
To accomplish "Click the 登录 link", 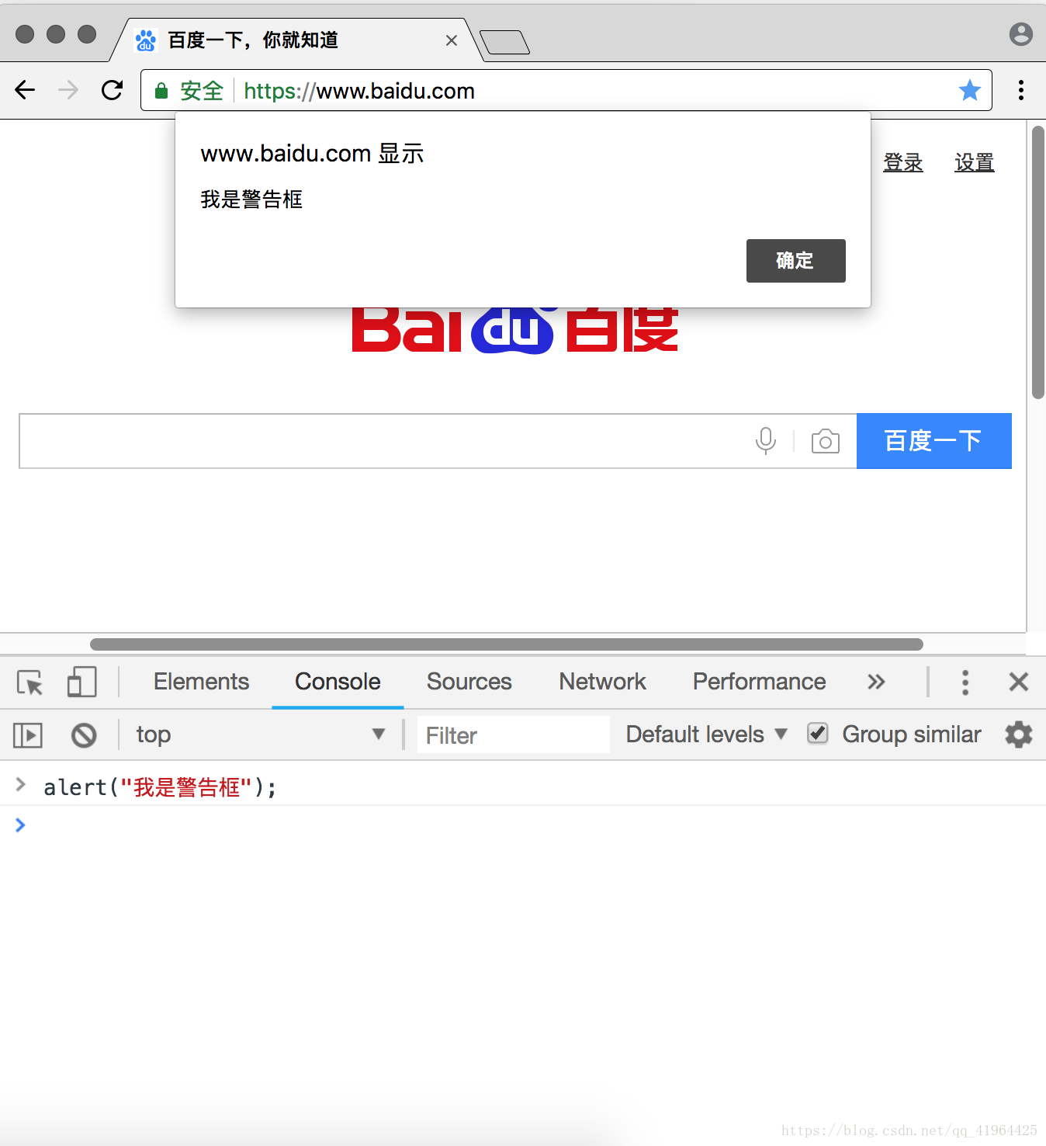I will 903,162.
